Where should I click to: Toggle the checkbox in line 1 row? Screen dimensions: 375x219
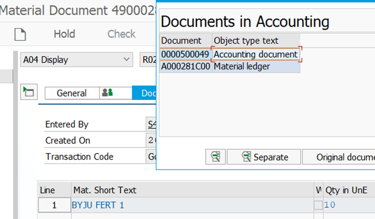click(318, 204)
